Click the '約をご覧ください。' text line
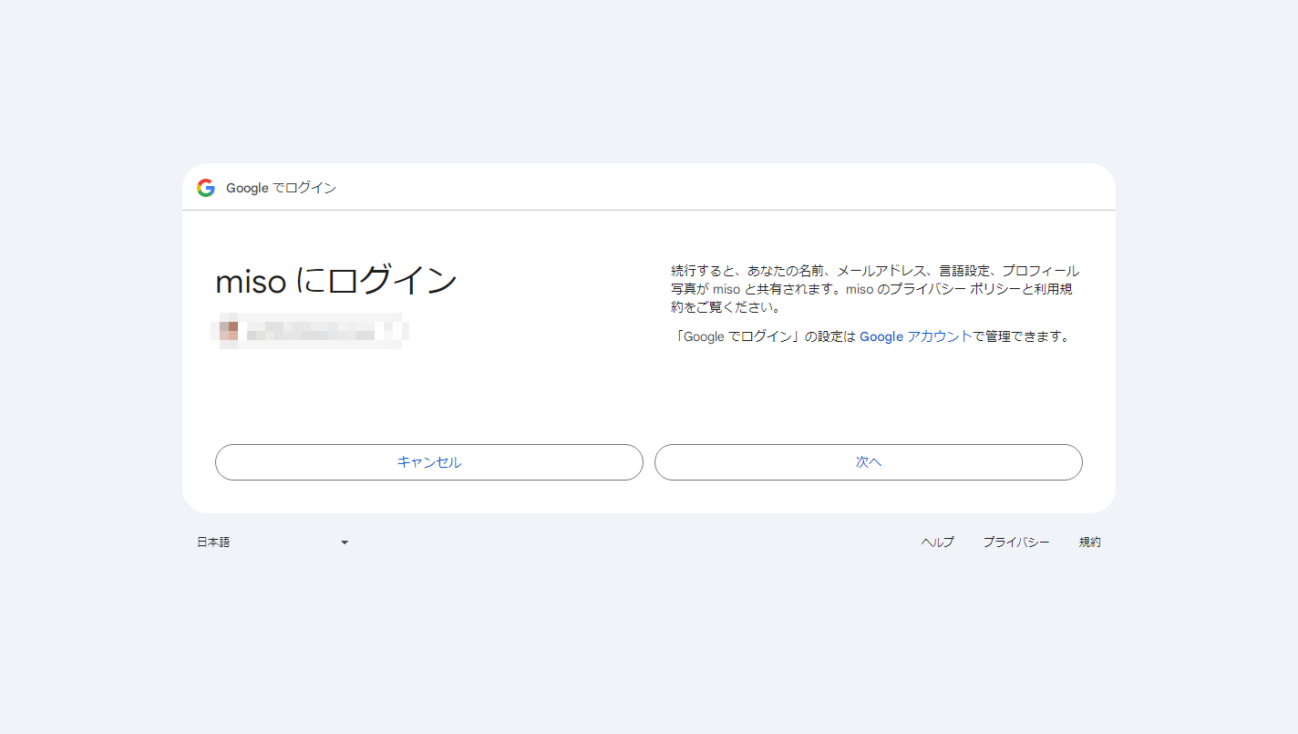 (726, 308)
